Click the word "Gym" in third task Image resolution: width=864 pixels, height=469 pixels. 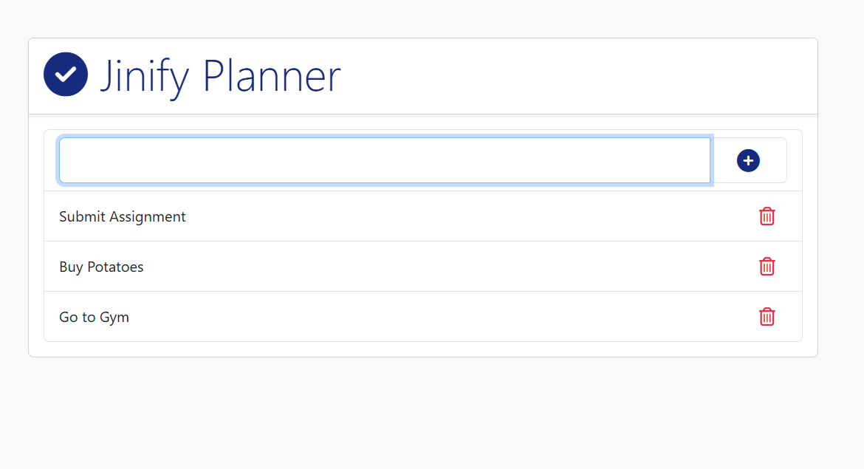click(x=114, y=318)
